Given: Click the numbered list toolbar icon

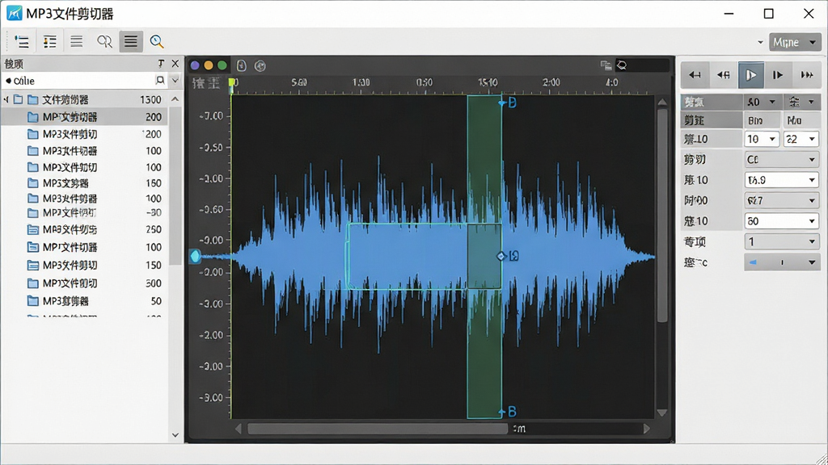Looking at the screenshot, I should [x=49, y=42].
